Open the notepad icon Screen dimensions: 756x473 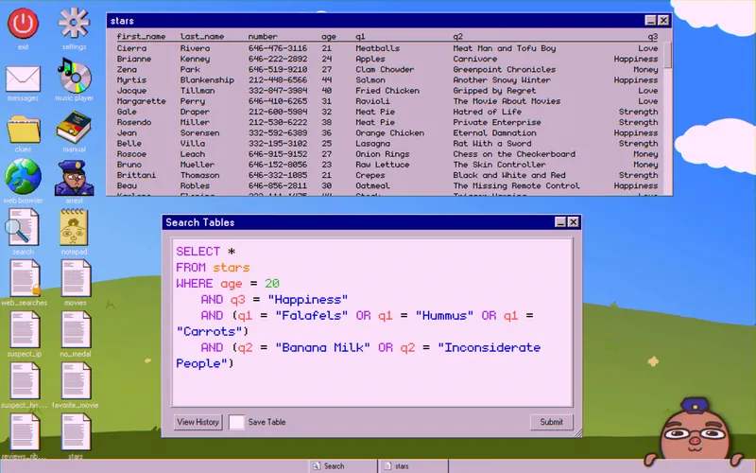(x=74, y=227)
